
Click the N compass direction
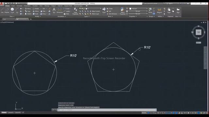coord(199,26)
